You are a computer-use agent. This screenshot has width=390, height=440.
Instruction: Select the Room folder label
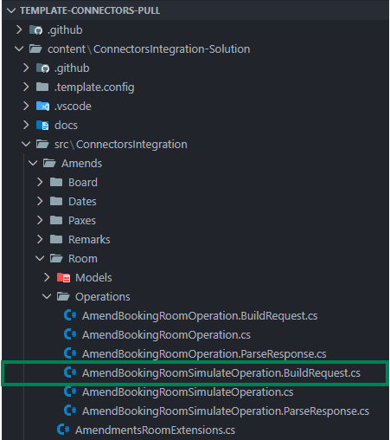coord(83,259)
